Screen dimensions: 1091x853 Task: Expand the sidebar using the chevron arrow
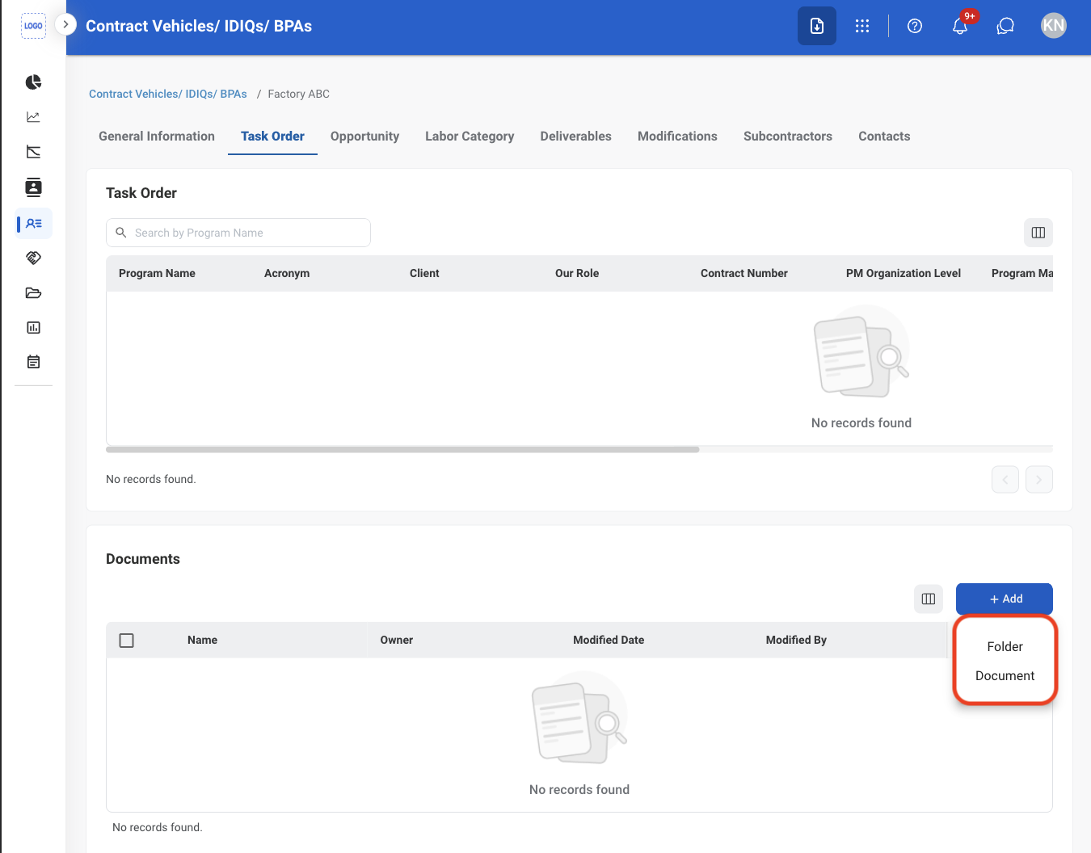pyautogui.click(x=65, y=24)
